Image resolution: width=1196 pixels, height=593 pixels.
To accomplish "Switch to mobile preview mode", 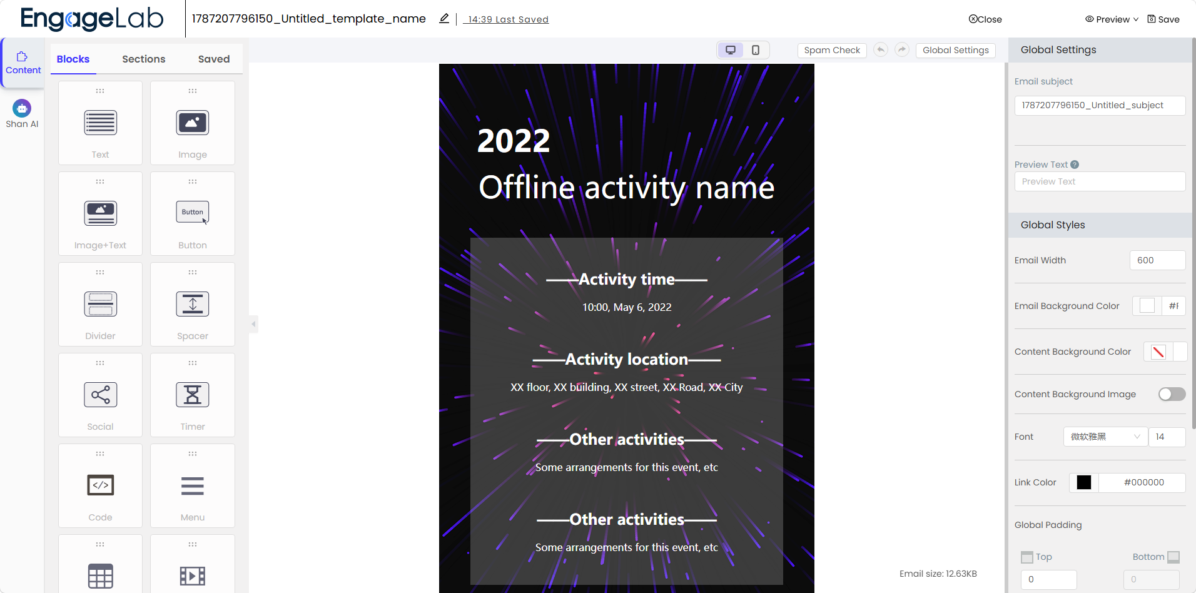I will [756, 50].
